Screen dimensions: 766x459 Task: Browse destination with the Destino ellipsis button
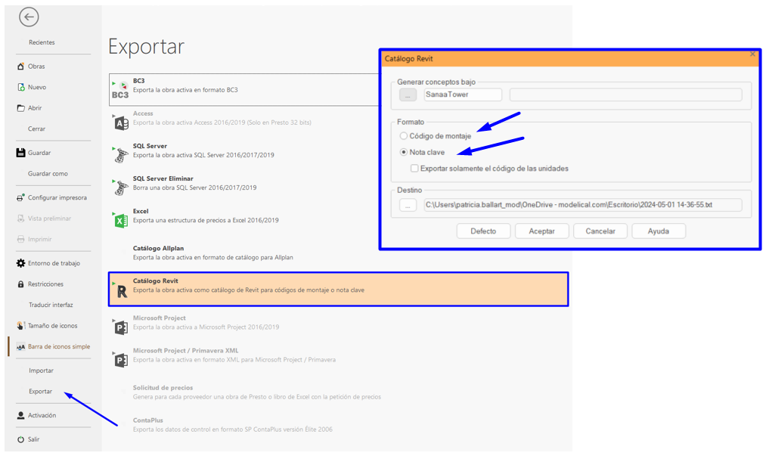click(408, 205)
